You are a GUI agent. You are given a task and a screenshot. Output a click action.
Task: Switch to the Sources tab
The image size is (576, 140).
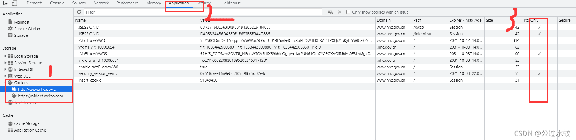tap(79, 3)
